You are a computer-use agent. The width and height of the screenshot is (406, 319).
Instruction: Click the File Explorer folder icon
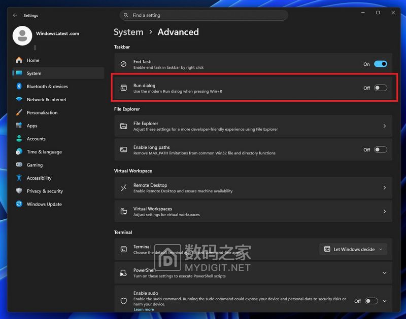pyautogui.click(x=123, y=126)
